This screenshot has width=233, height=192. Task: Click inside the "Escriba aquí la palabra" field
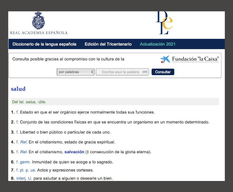[121, 71]
